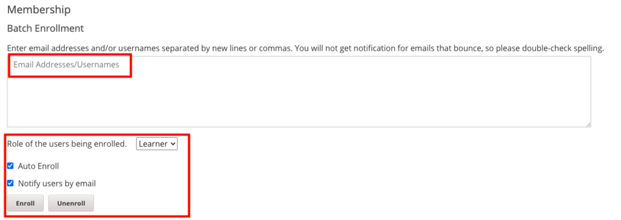Click the textarea resize grip icon
The image size is (621, 220).
[x=588, y=124]
